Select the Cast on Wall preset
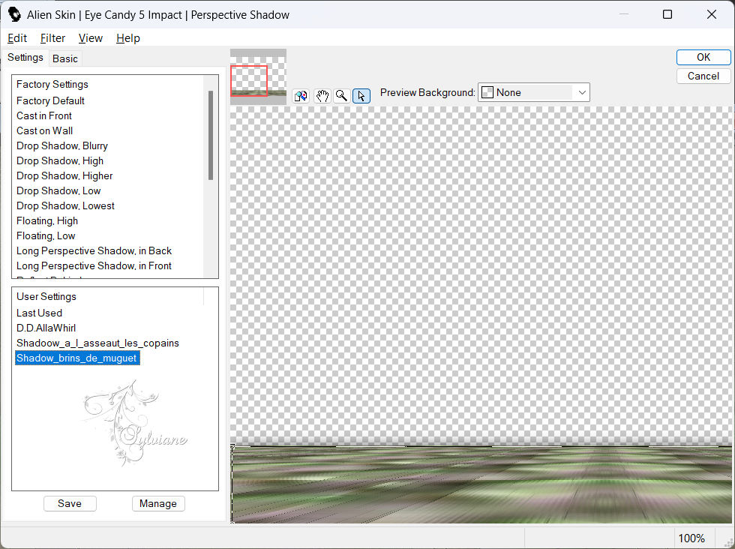The width and height of the screenshot is (735, 549). click(44, 130)
